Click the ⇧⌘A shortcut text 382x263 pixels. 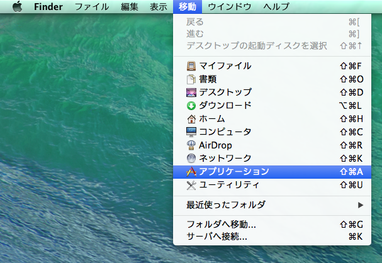point(352,172)
